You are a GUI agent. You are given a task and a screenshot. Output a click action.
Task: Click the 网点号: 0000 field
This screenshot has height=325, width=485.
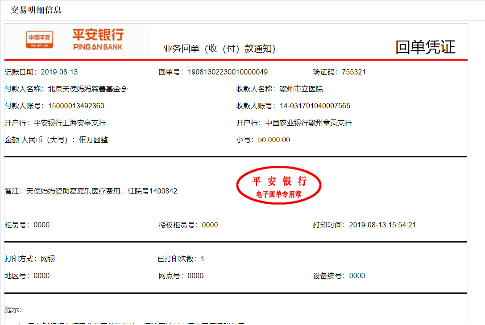[181, 276]
